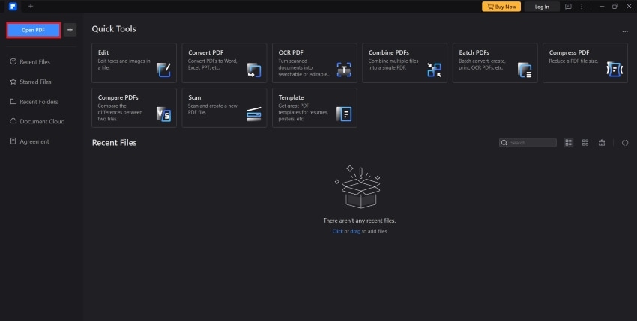Click the Recent Folders folder icon

point(13,102)
